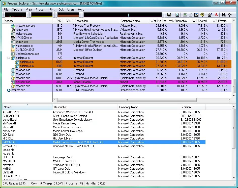Click the OUTLOOK.EXE process icon
The width and height of the screenshot is (238, 188).
[x=13, y=50]
